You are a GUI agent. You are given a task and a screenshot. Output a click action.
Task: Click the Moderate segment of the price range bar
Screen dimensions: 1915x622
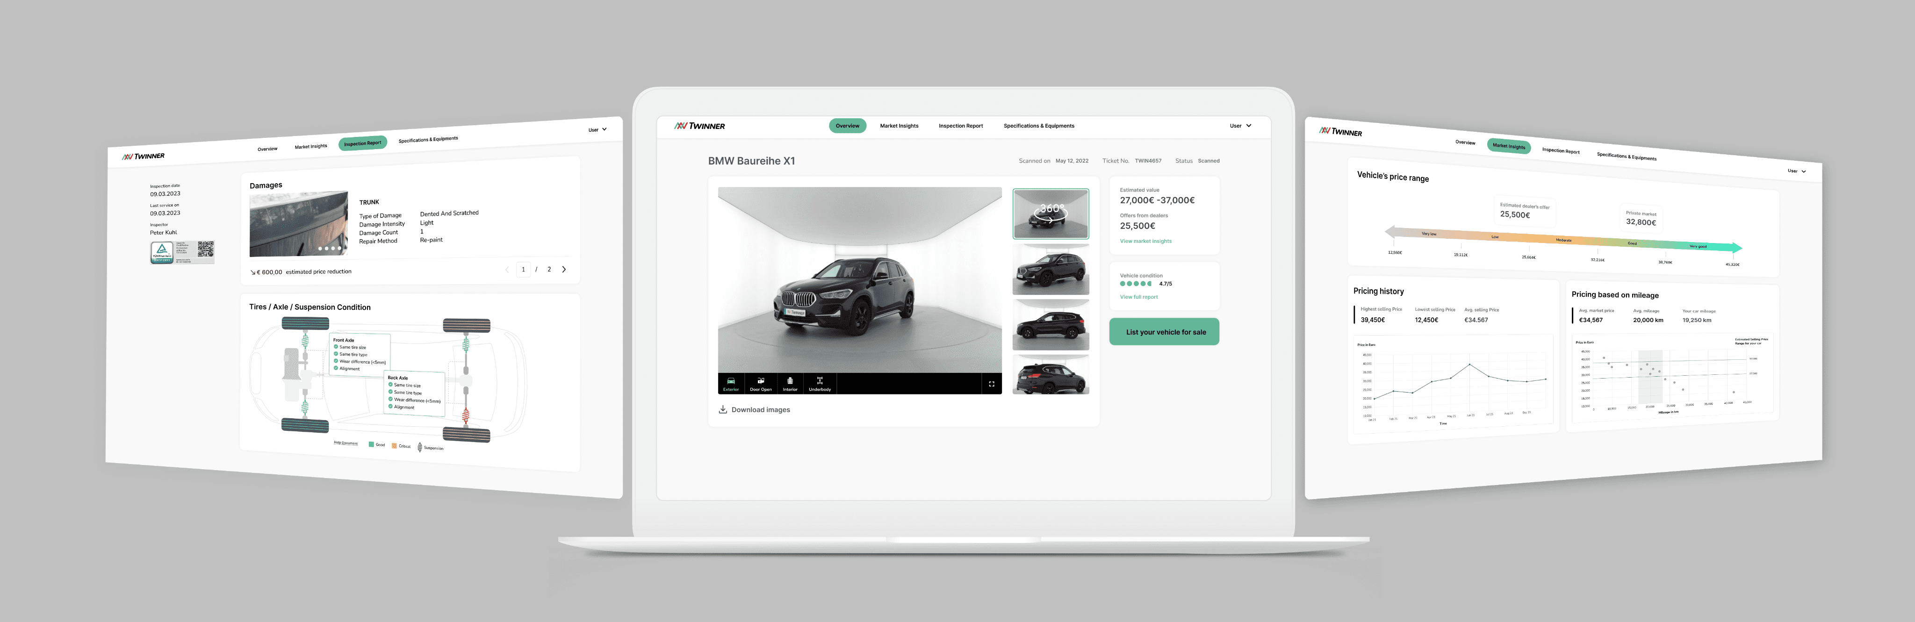(x=1563, y=240)
